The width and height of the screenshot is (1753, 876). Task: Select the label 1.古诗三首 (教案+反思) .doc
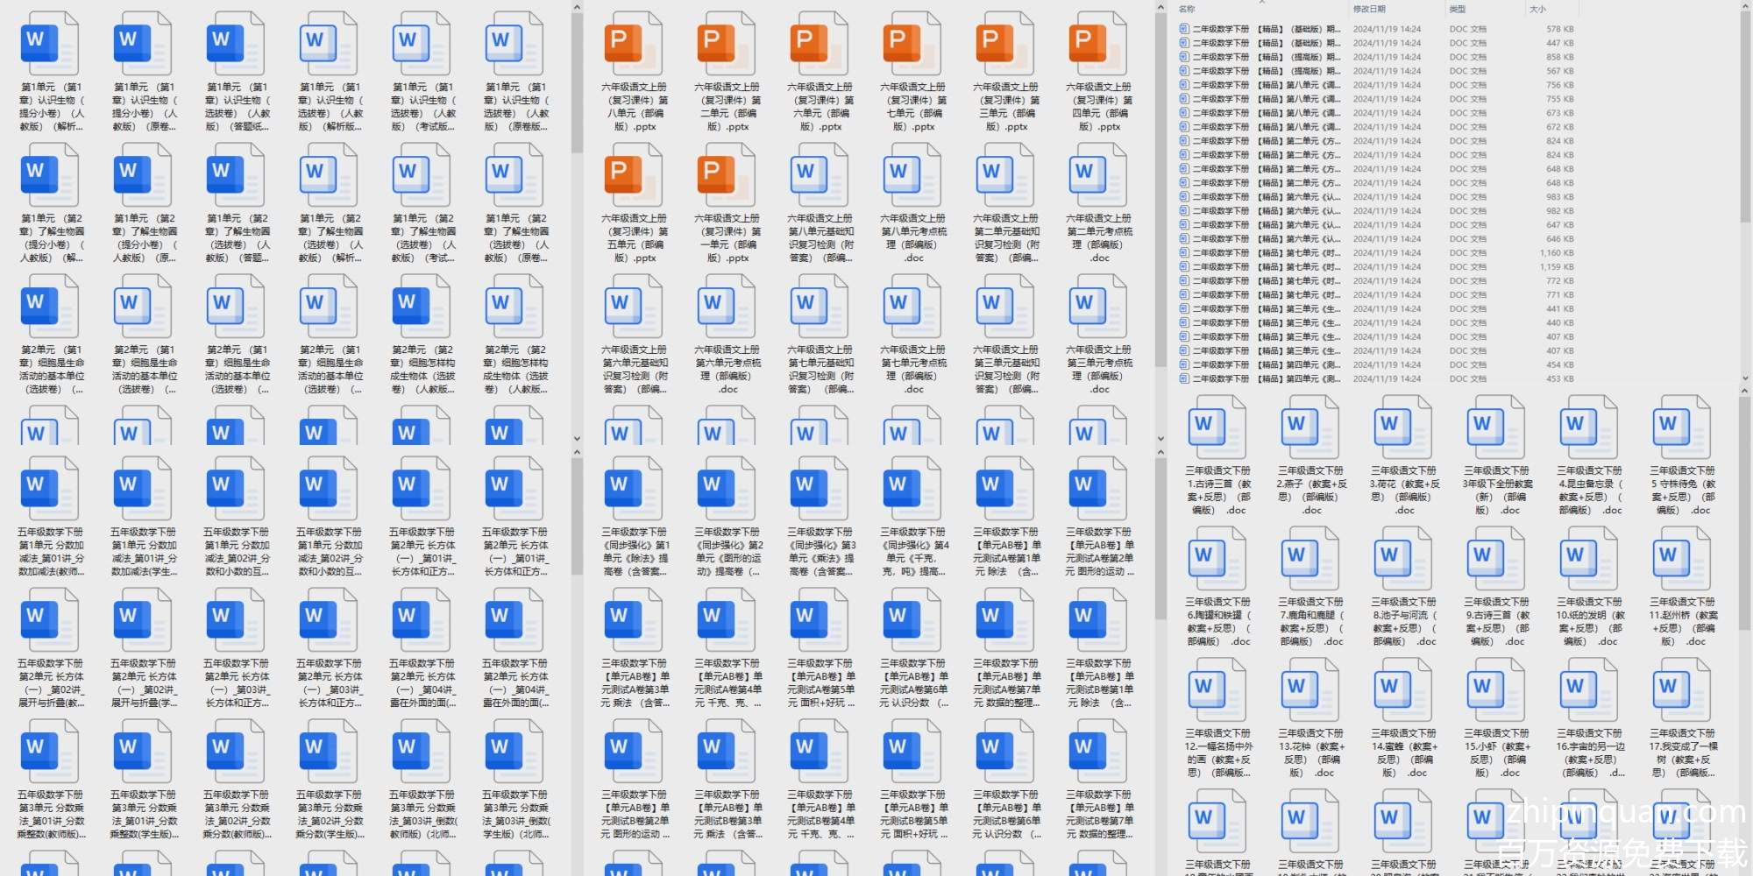click(1217, 491)
